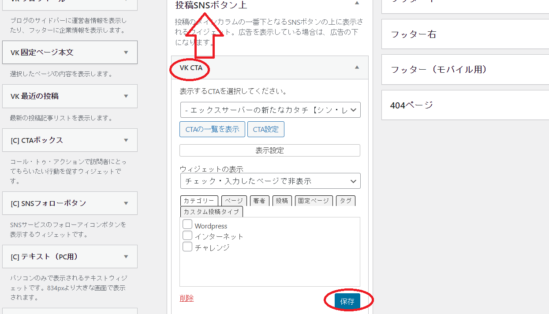Collapse the 投稿SNSボタン上 widget area

(x=357, y=3)
